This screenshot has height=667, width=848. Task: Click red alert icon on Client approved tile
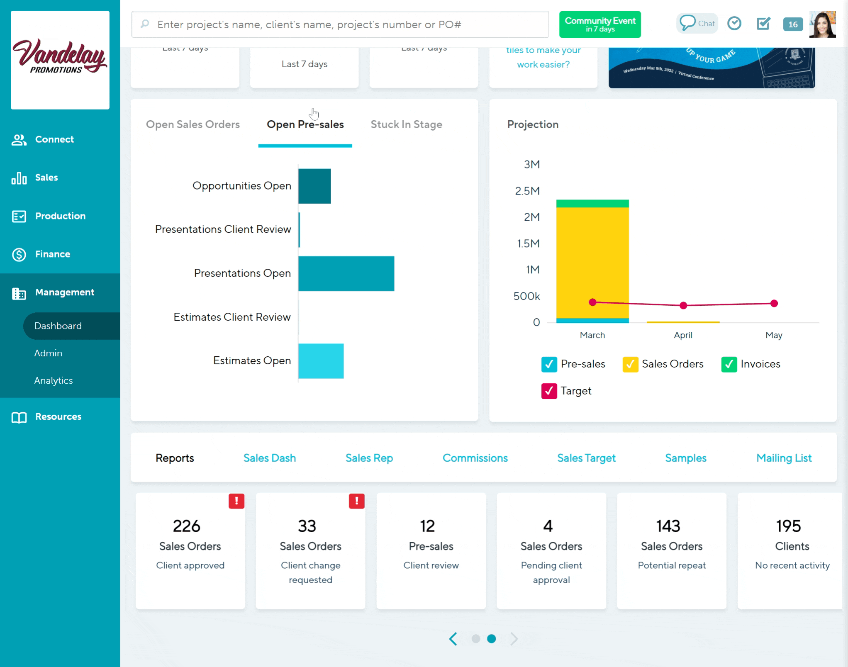tap(236, 501)
